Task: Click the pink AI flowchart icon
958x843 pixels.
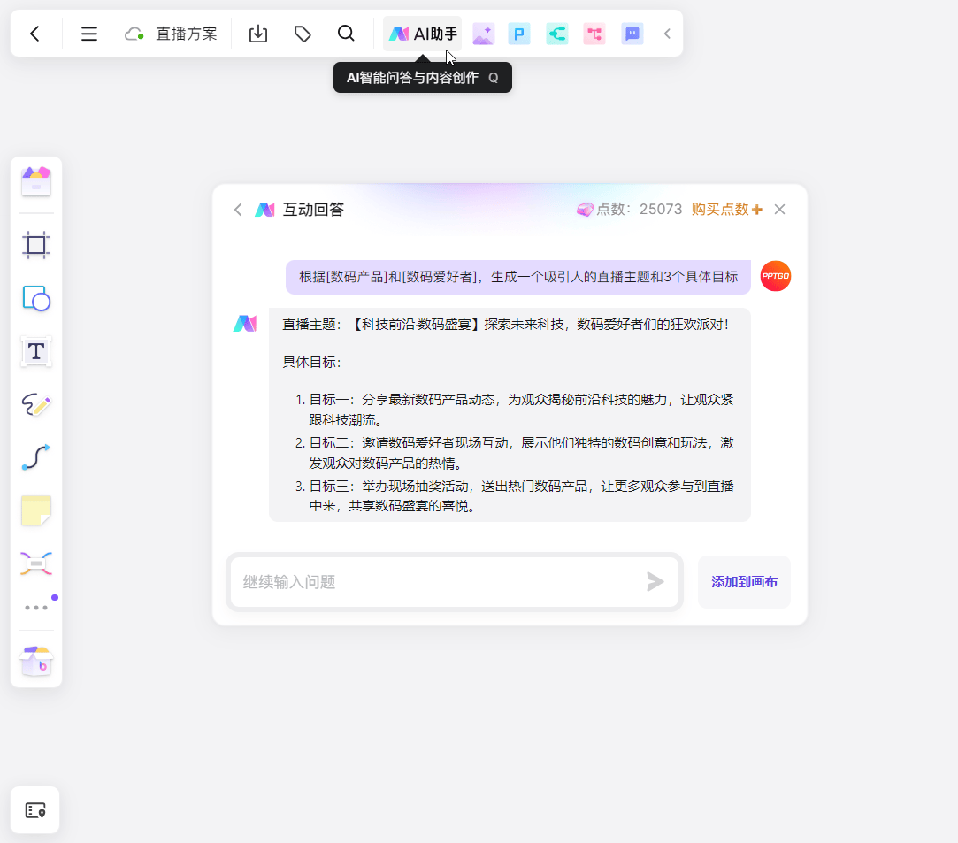Action: [594, 34]
